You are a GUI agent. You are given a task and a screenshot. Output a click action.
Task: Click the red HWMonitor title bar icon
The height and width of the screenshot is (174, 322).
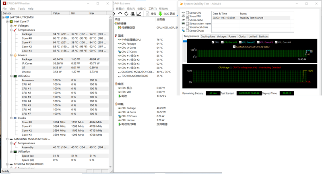click(4, 3)
